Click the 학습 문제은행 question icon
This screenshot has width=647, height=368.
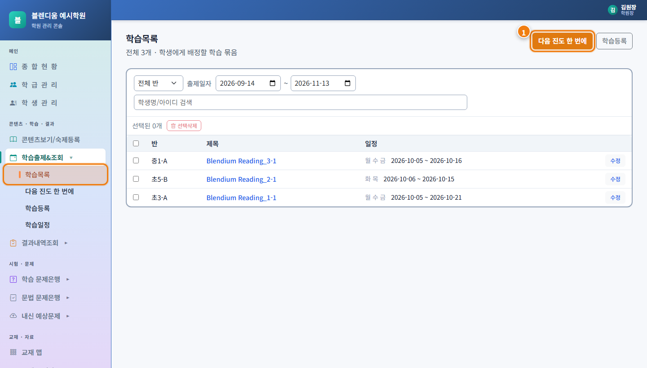(x=13, y=279)
